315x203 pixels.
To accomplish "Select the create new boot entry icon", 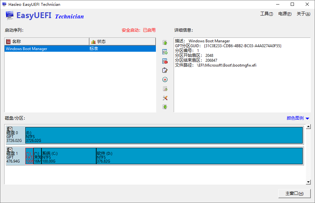I will (x=165, y=52).
